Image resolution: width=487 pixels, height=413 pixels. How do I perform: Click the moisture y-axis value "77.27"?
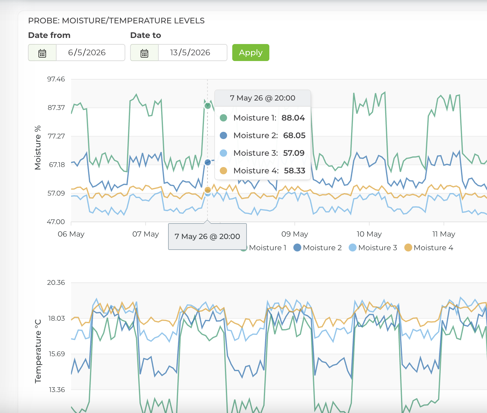(56, 136)
